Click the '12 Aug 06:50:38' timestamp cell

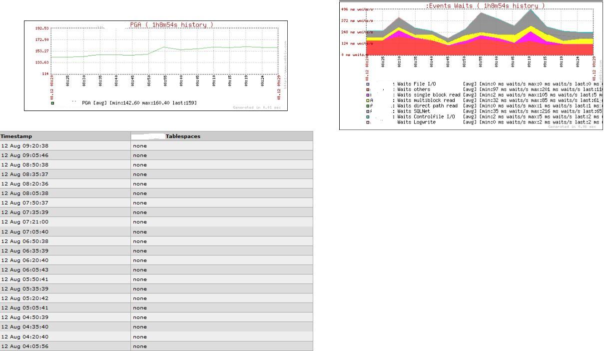[65, 241]
